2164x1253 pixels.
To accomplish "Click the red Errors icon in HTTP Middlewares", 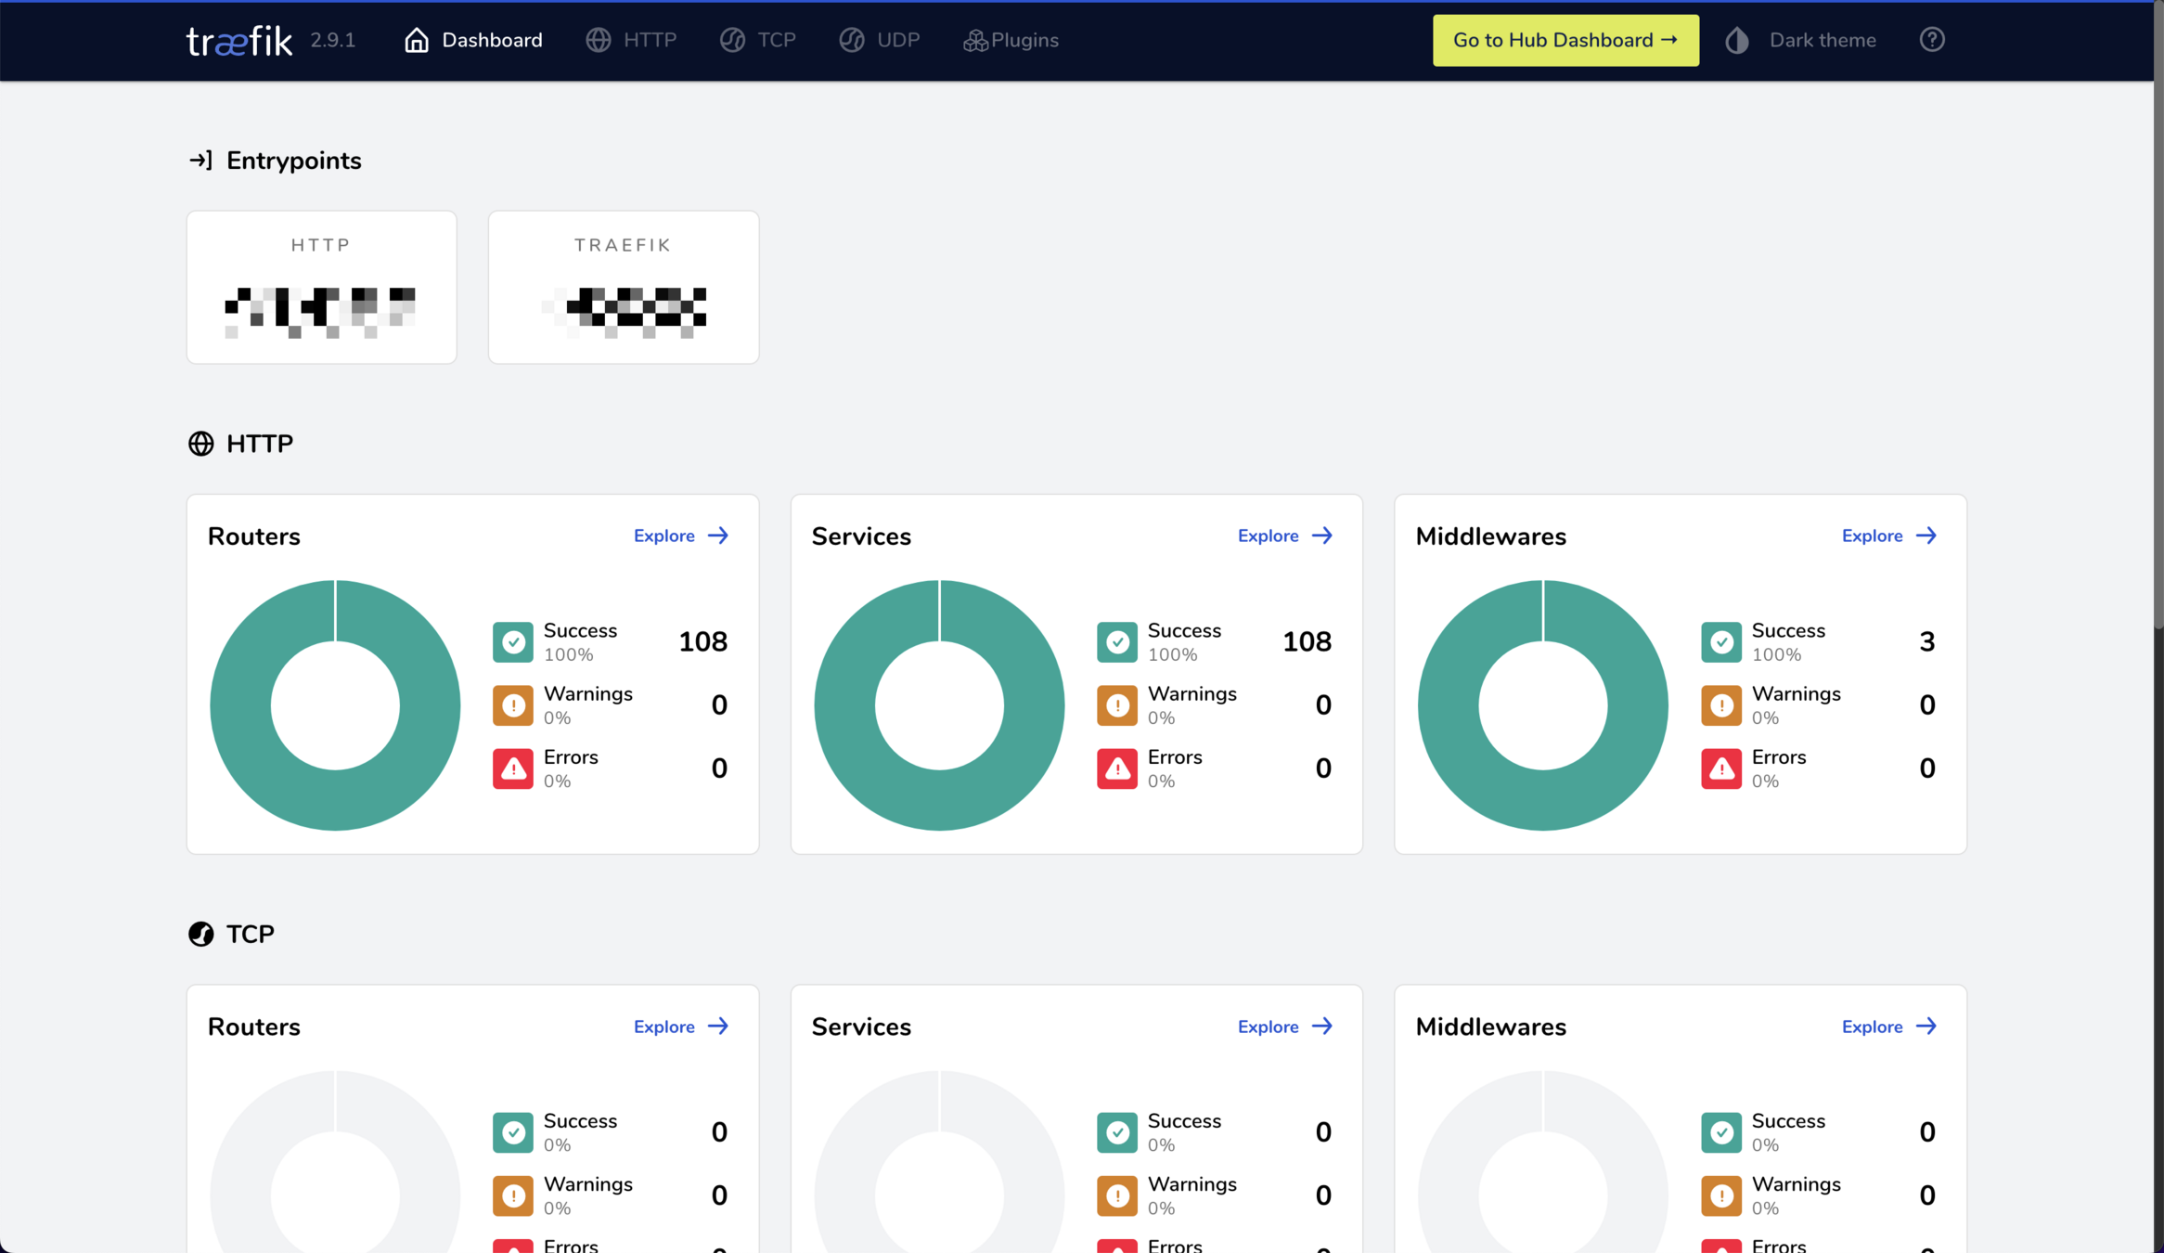I will click(x=1721, y=769).
